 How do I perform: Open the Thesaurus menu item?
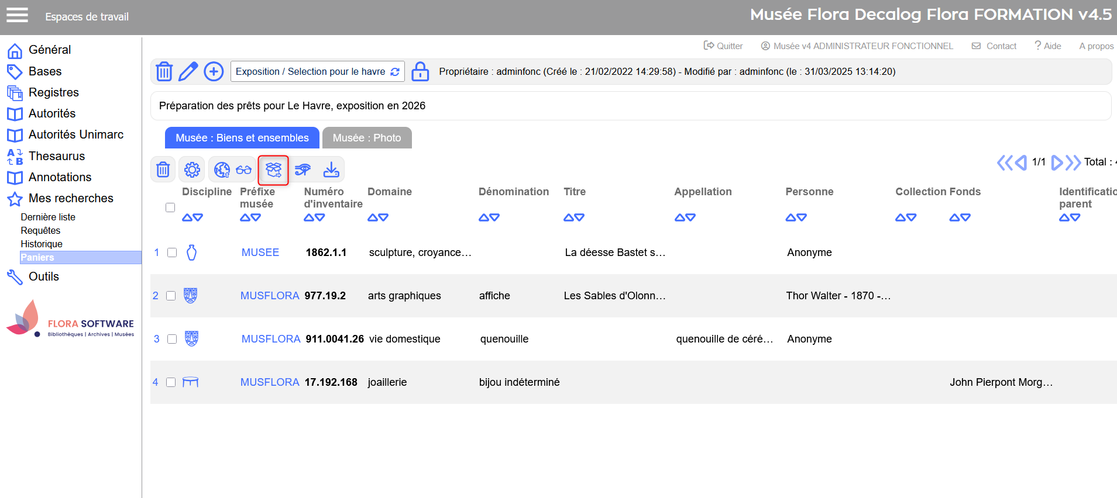point(57,156)
